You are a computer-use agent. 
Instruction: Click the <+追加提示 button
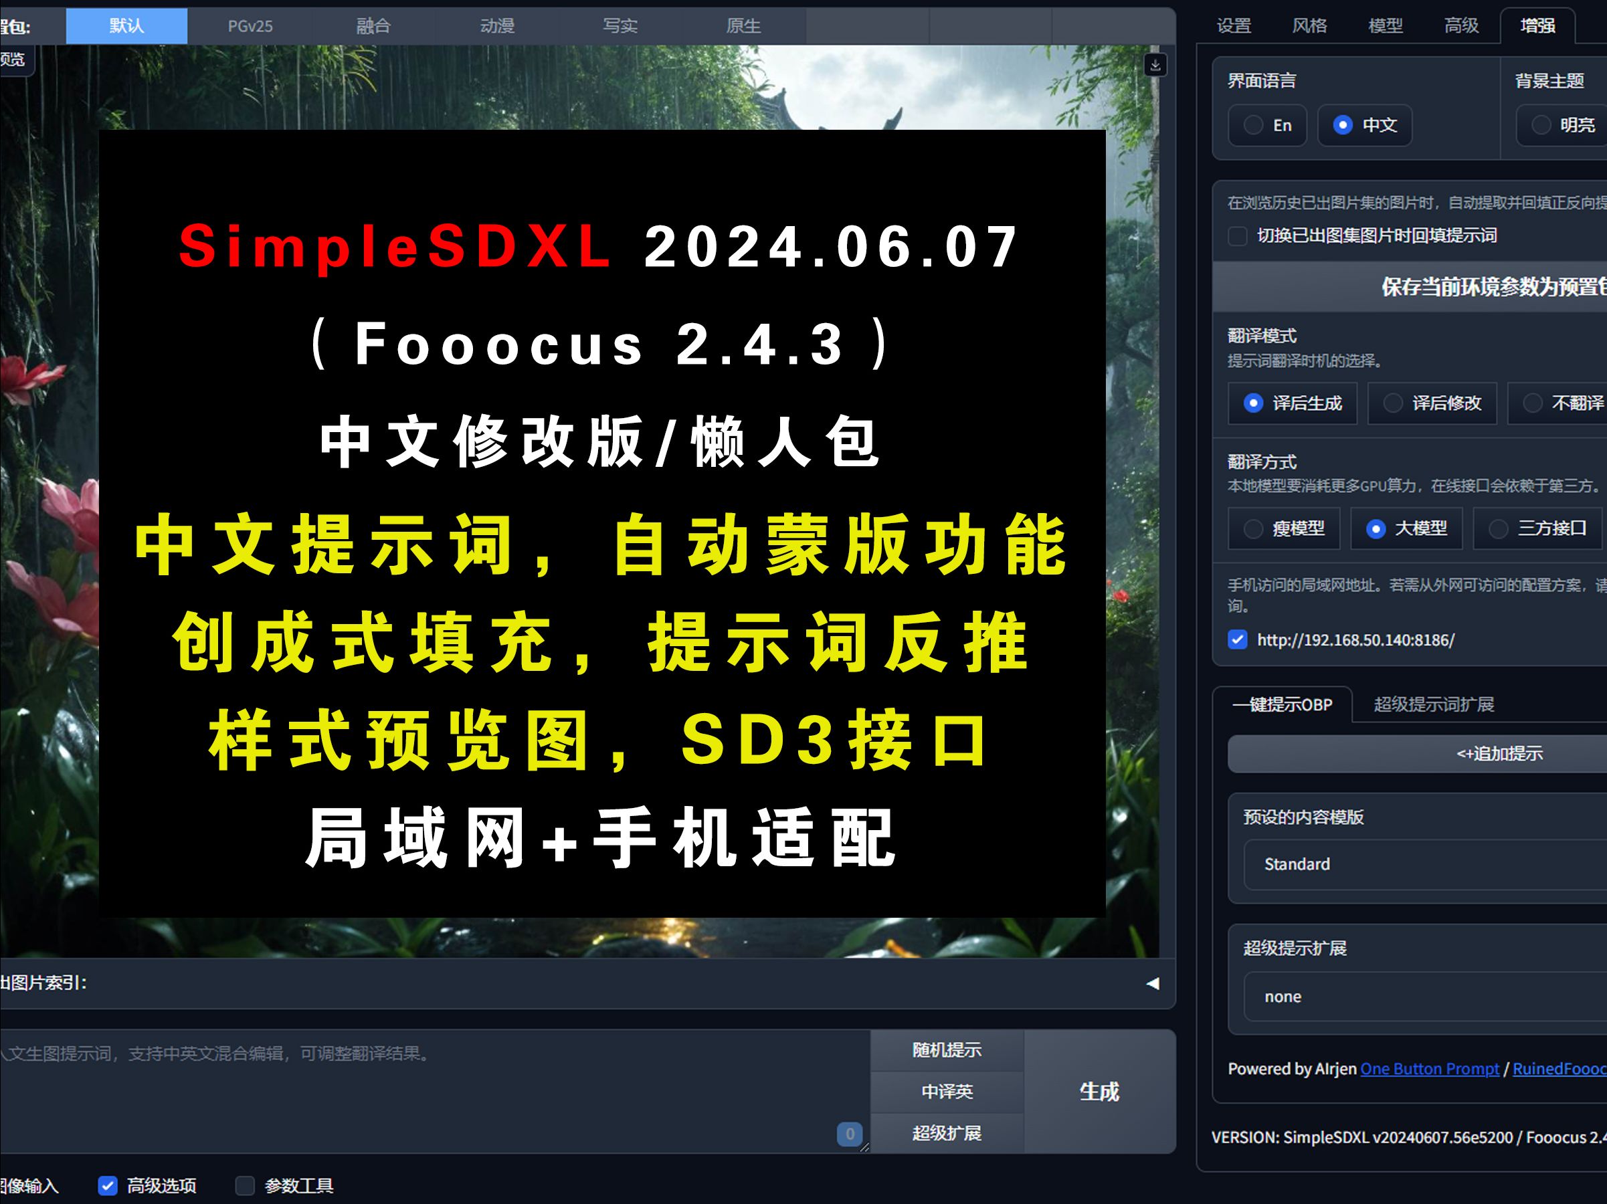point(1418,754)
